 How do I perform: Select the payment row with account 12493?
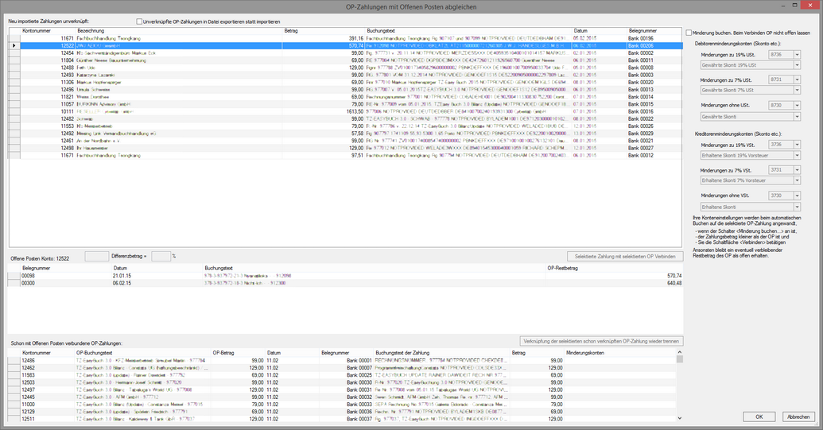point(345,75)
